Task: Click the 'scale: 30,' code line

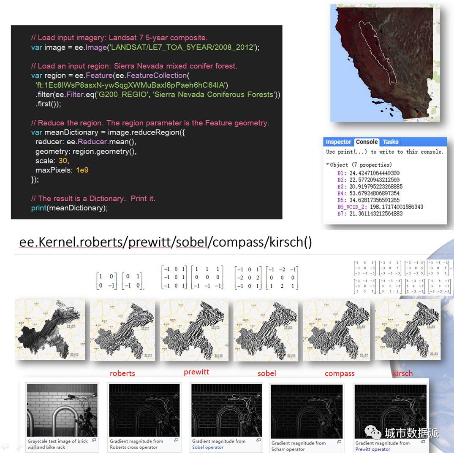Action: [52, 161]
